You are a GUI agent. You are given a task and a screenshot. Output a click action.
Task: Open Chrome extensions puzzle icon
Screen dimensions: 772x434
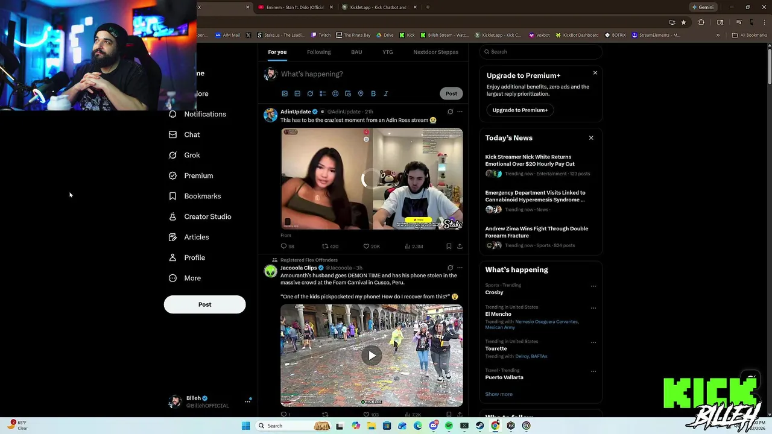[x=701, y=22]
